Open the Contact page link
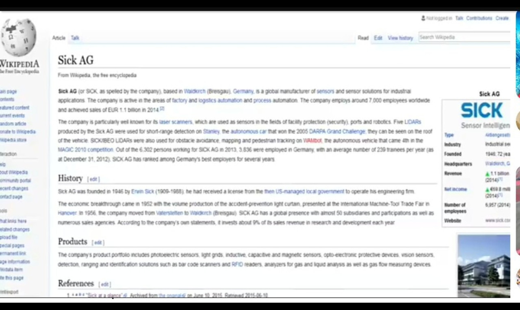The width and height of the screenshot is (520, 310). (11, 197)
